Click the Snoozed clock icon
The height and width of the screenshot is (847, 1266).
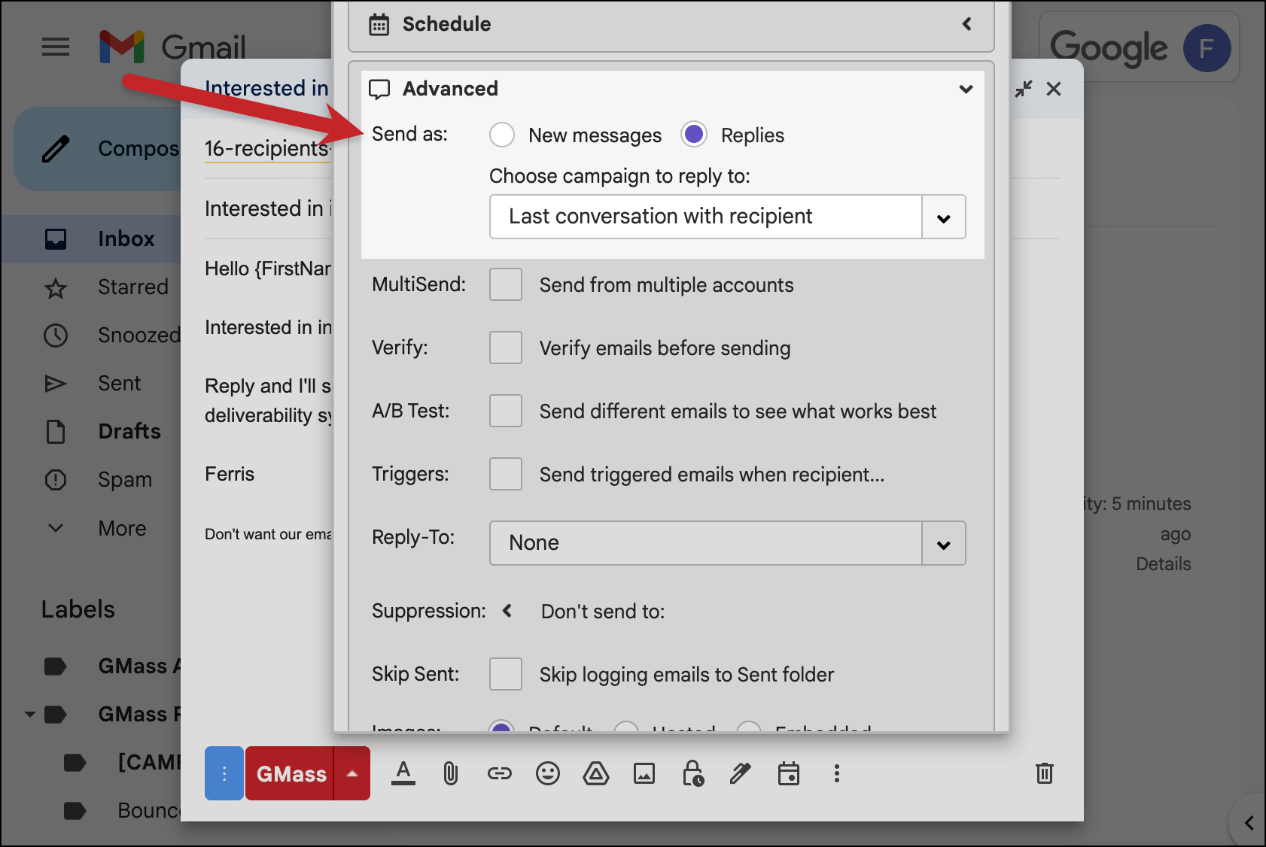(x=56, y=335)
